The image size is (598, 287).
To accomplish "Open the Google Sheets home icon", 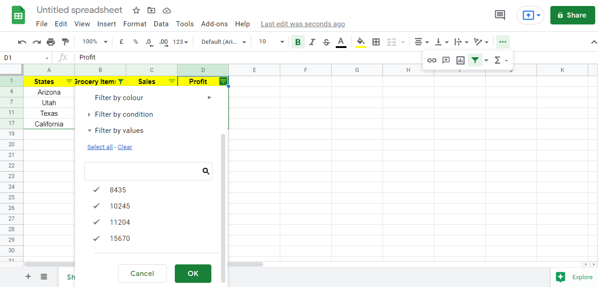I will click(x=18, y=16).
